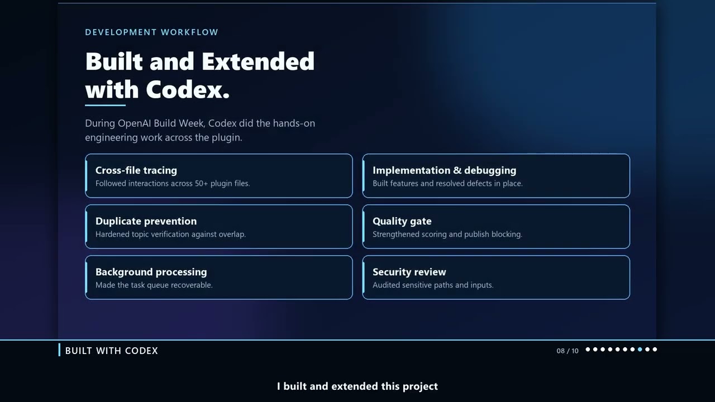Viewport: 715px width, 402px height.
Task: Click the "DEVELOPMENT WORKFLOW" section label
Action: click(x=151, y=32)
